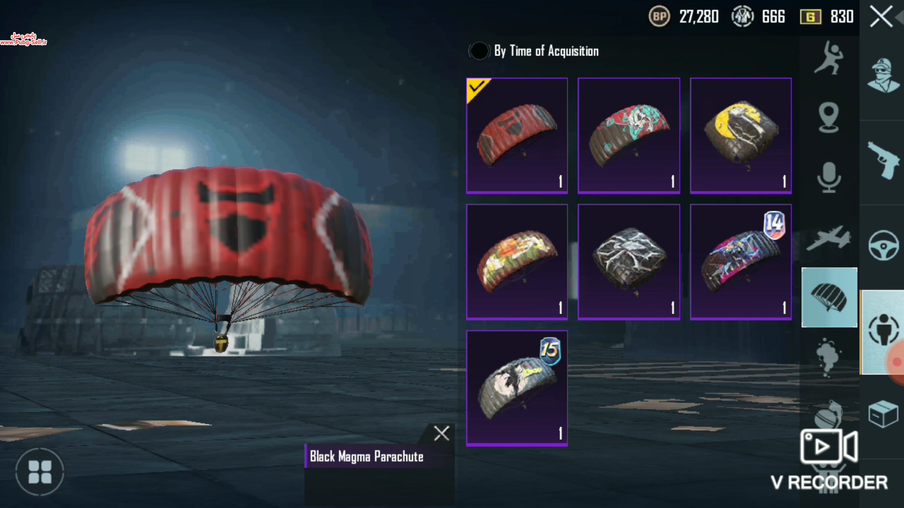Screen dimensions: 904x508
Task: Select the equipped Black Magma parachute thumbnail
Action: point(517,135)
